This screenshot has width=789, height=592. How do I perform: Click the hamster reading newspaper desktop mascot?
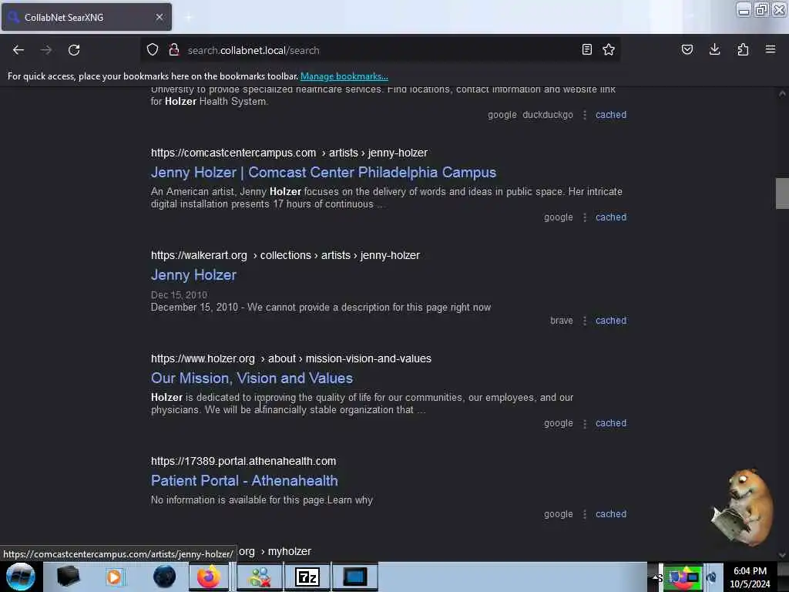743,506
